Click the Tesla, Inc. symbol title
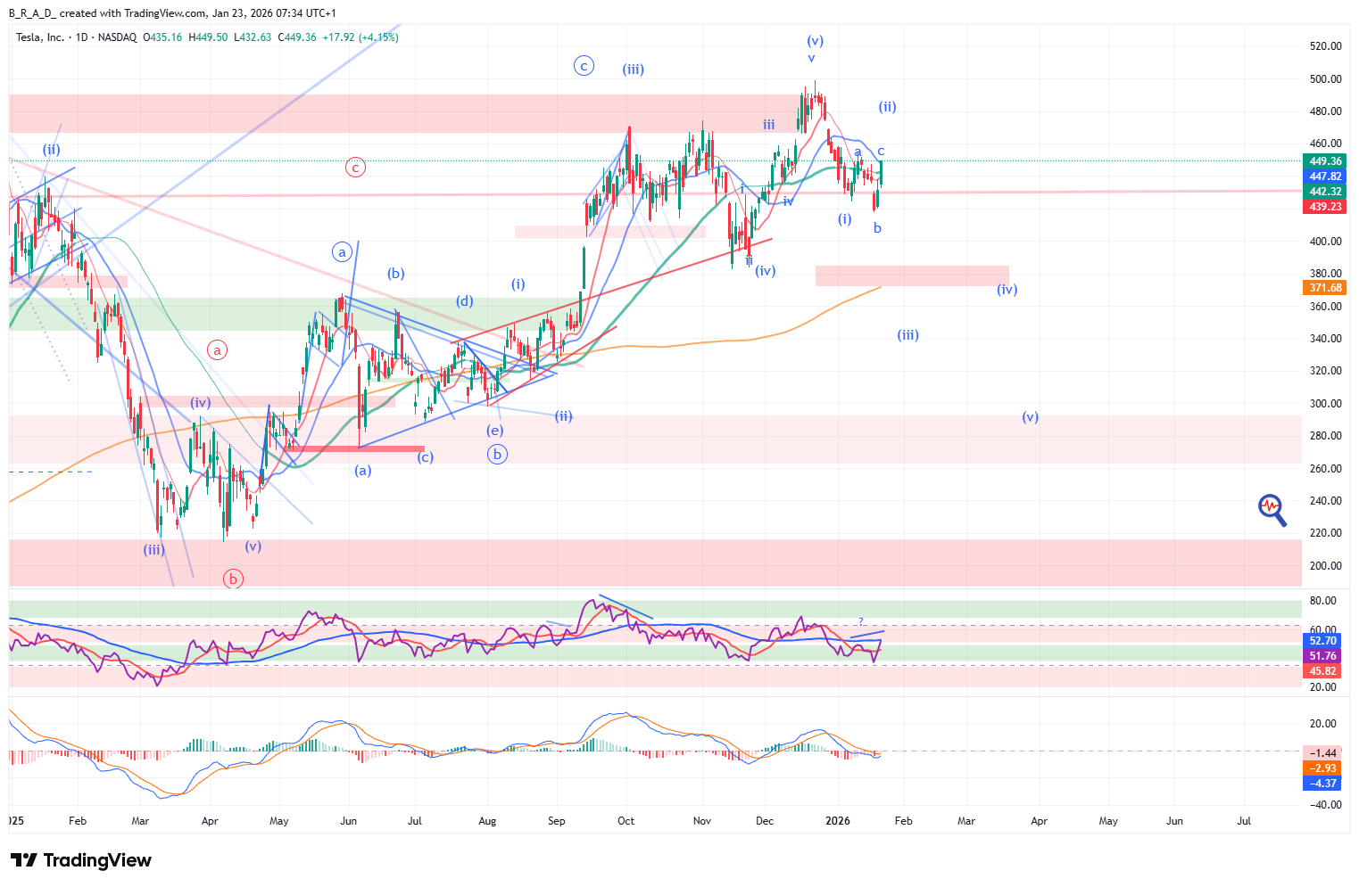This screenshot has height=887, width=1359. click(40, 37)
